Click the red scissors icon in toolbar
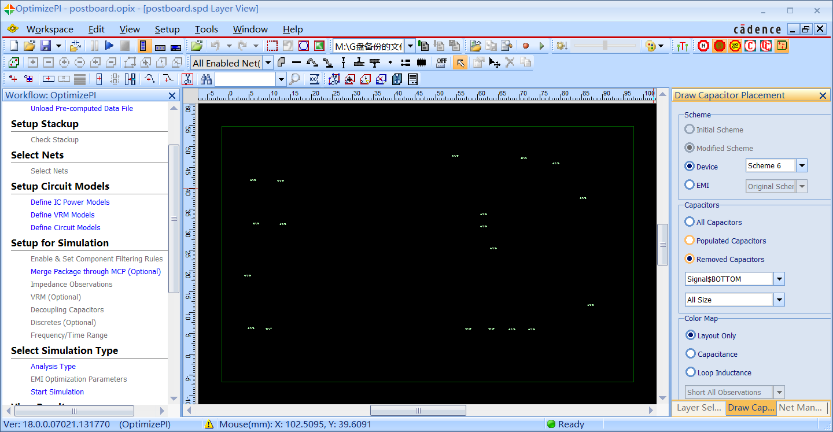 point(187,79)
